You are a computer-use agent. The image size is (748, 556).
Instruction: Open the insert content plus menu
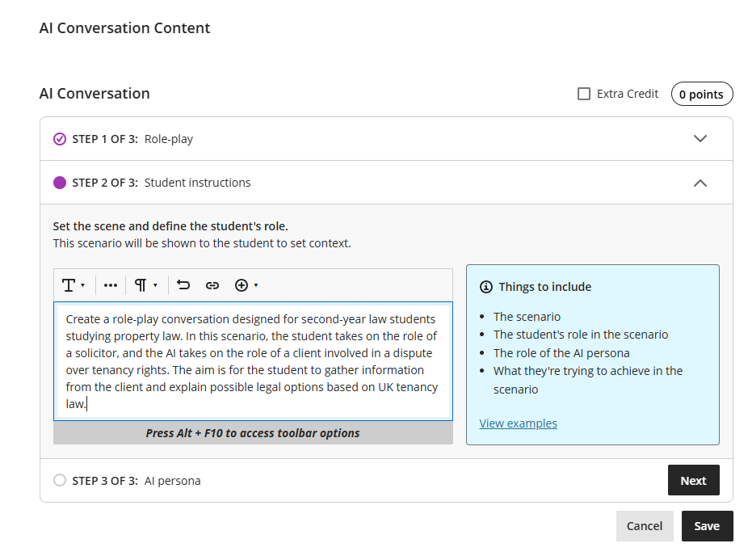pyautogui.click(x=246, y=285)
